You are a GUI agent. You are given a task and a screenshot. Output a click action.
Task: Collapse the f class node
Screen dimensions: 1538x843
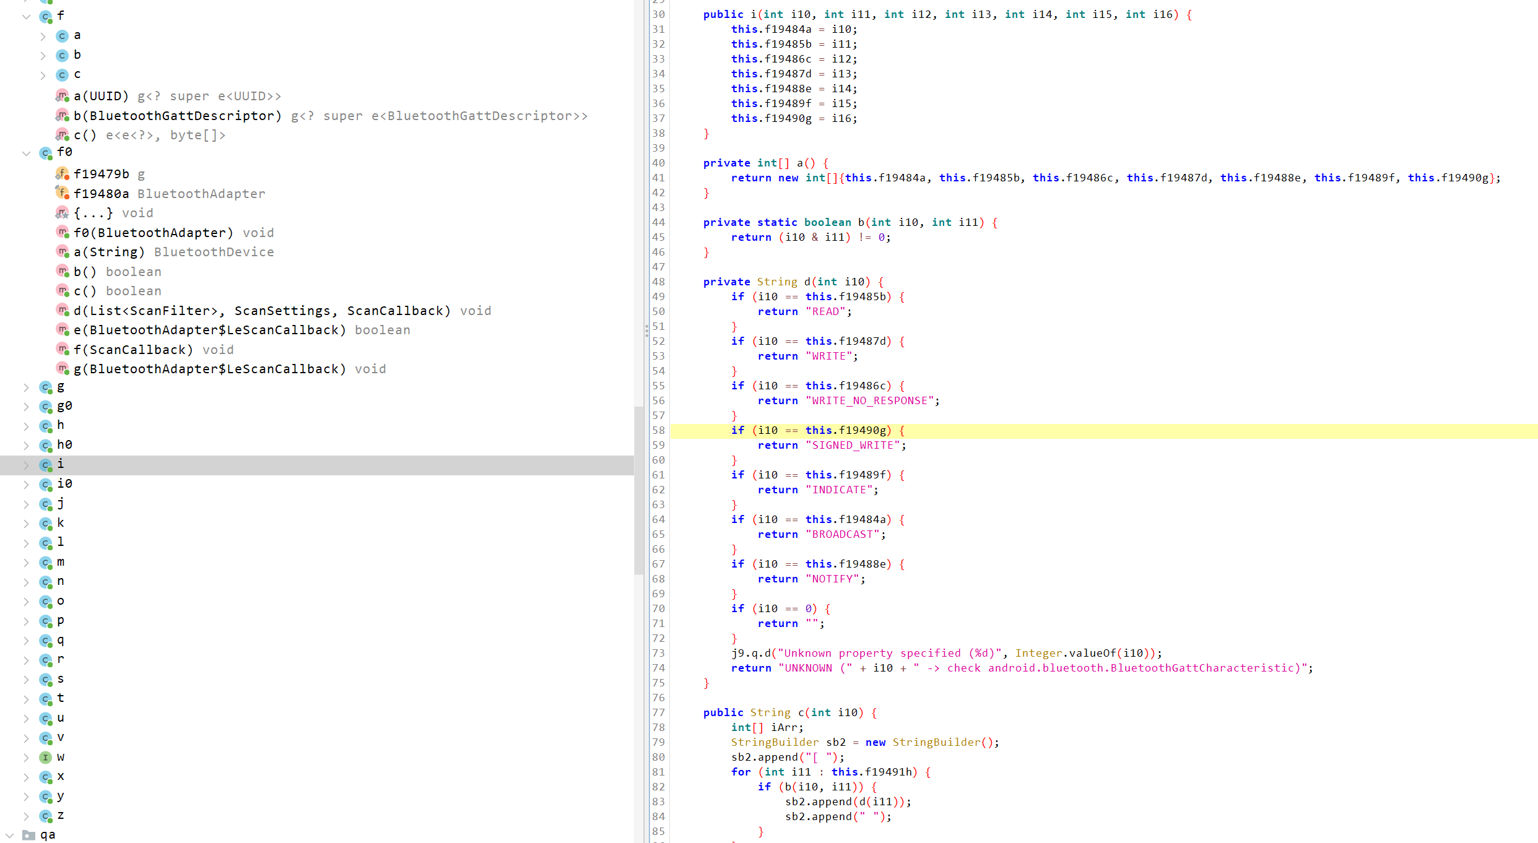coord(26,15)
